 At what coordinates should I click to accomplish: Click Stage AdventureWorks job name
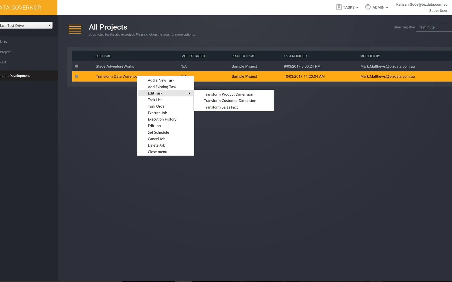click(115, 67)
